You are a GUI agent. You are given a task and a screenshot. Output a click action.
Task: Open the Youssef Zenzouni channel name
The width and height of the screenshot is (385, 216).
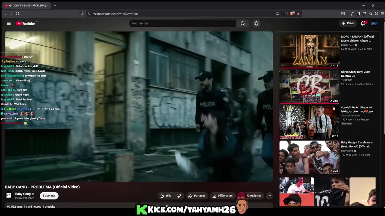pos(351,115)
